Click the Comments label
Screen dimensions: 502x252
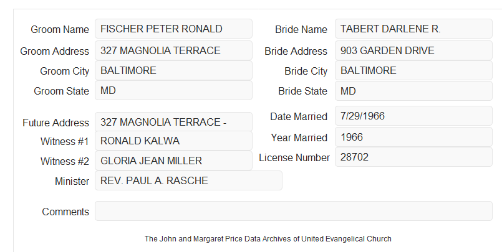pyautogui.click(x=65, y=212)
